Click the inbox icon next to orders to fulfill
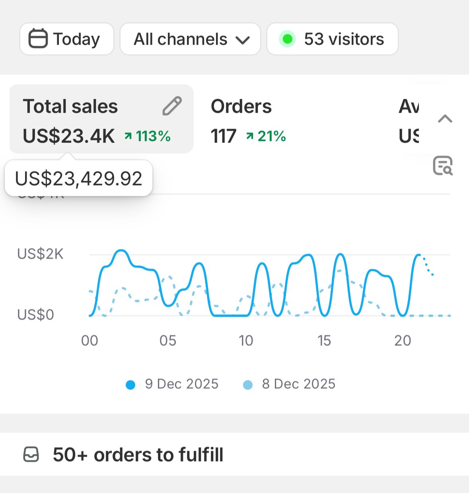 [x=31, y=454]
